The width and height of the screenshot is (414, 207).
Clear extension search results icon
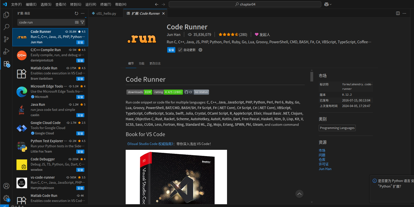tap(77, 22)
